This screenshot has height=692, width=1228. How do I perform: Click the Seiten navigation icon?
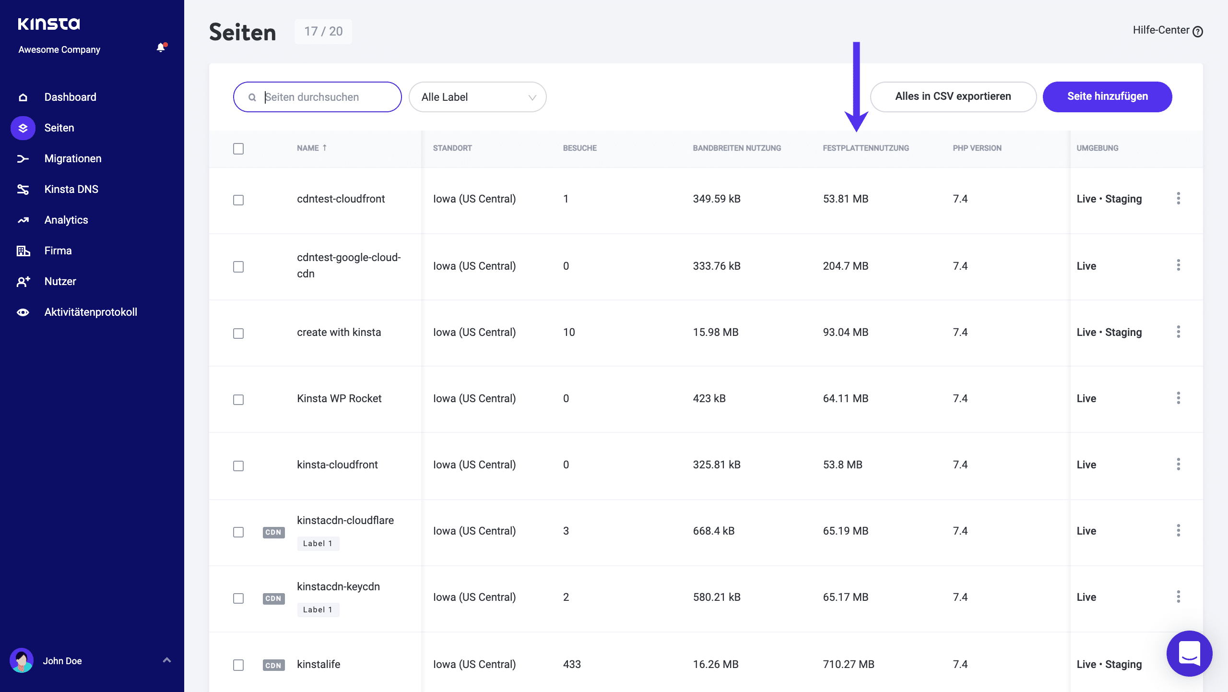pyautogui.click(x=23, y=128)
